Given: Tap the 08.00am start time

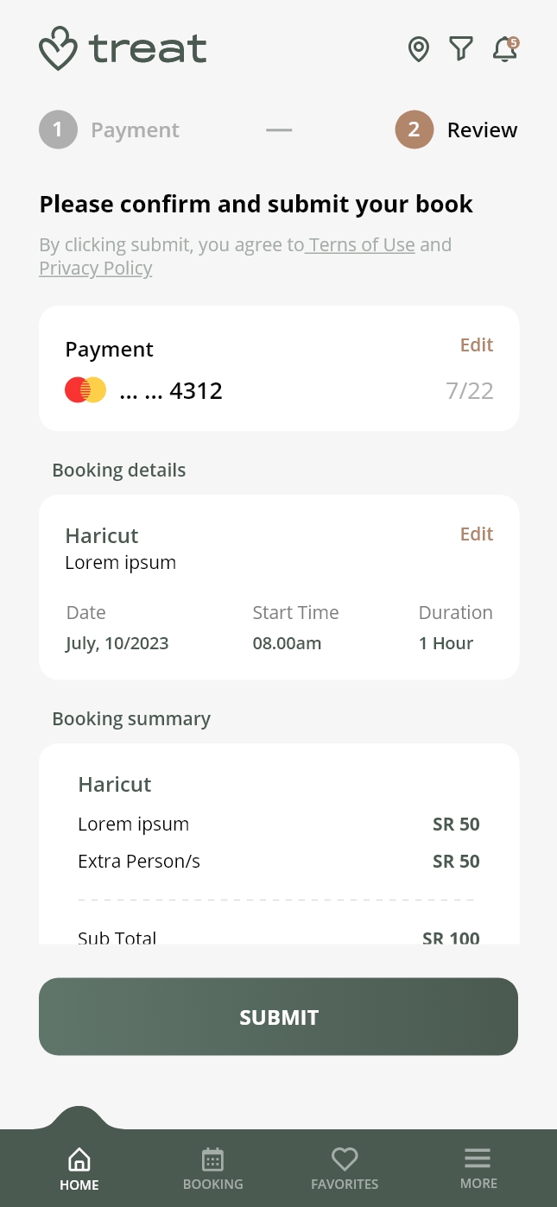Looking at the screenshot, I should [x=287, y=643].
